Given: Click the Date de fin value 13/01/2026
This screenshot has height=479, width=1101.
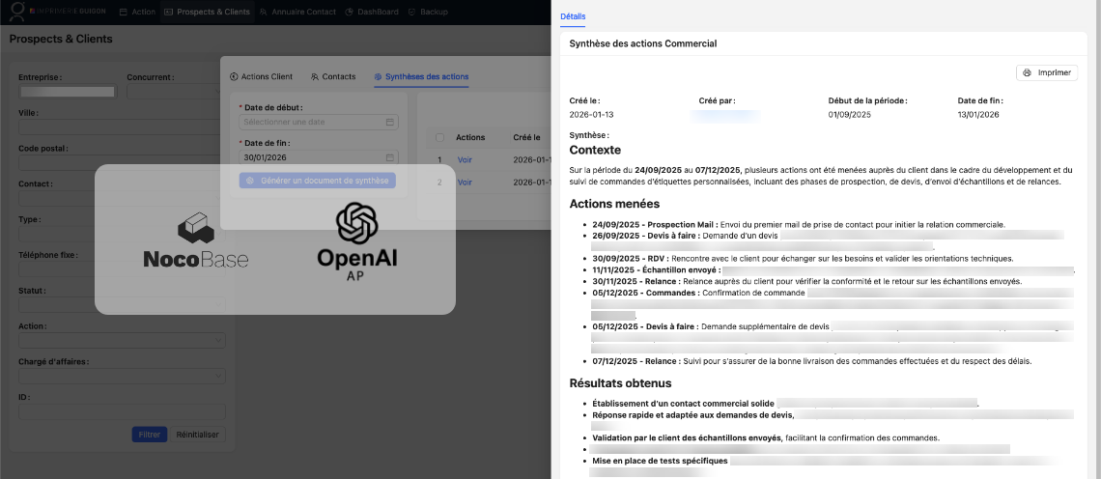Looking at the screenshot, I should click(x=978, y=115).
